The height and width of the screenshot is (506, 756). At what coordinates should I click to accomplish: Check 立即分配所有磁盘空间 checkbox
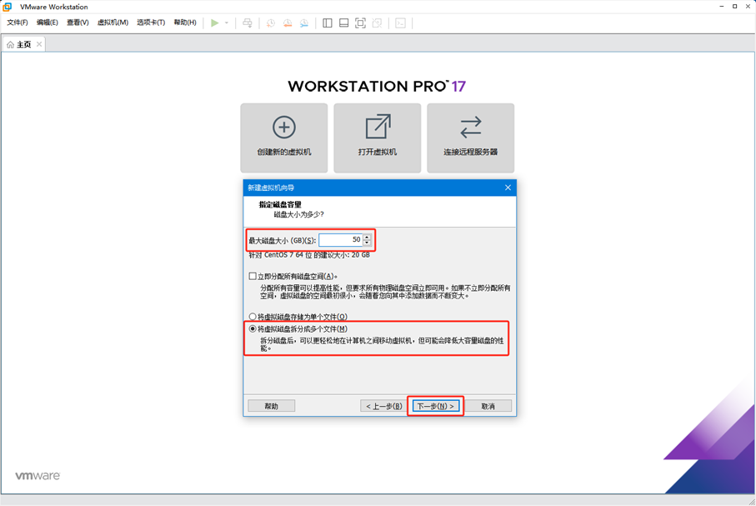[253, 276]
